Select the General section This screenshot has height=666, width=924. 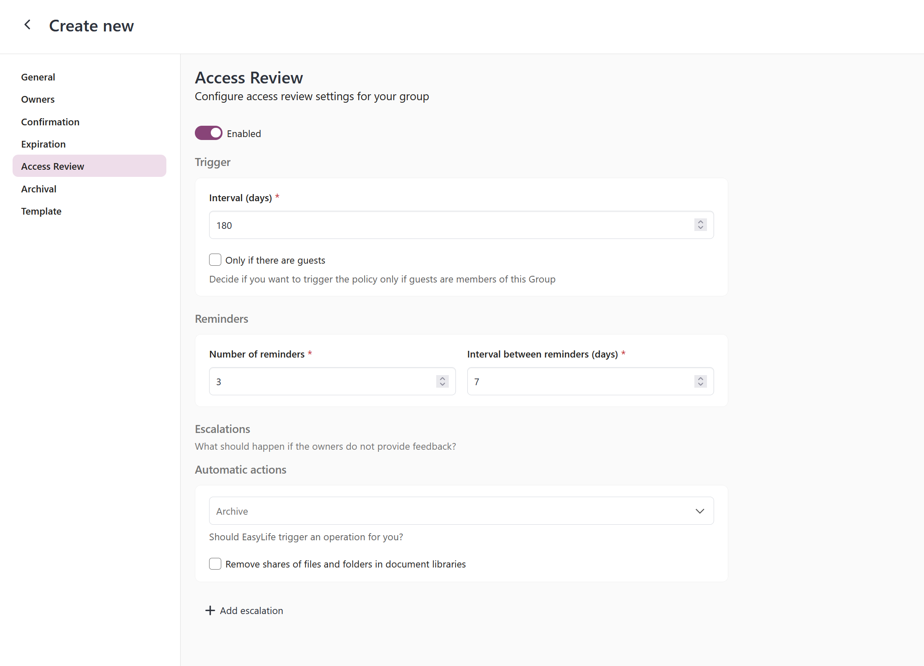click(38, 77)
